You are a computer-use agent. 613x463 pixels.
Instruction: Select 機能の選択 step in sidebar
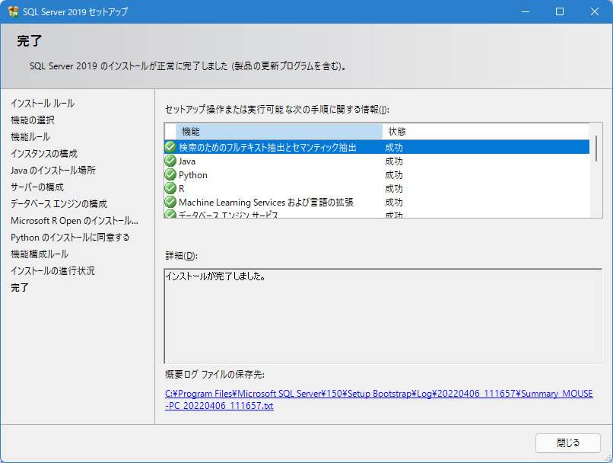click(x=33, y=120)
